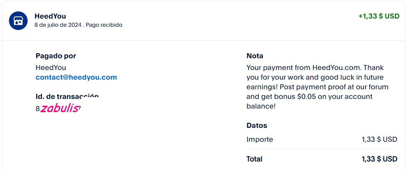Click the divider line under Importe row

coord(322,149)
